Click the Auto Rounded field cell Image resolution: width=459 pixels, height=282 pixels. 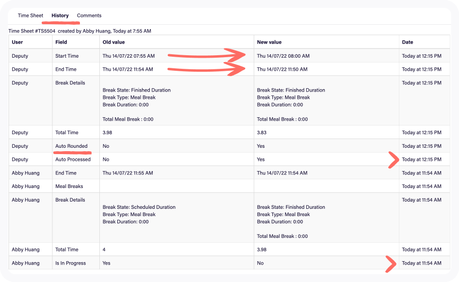point(71,146)
